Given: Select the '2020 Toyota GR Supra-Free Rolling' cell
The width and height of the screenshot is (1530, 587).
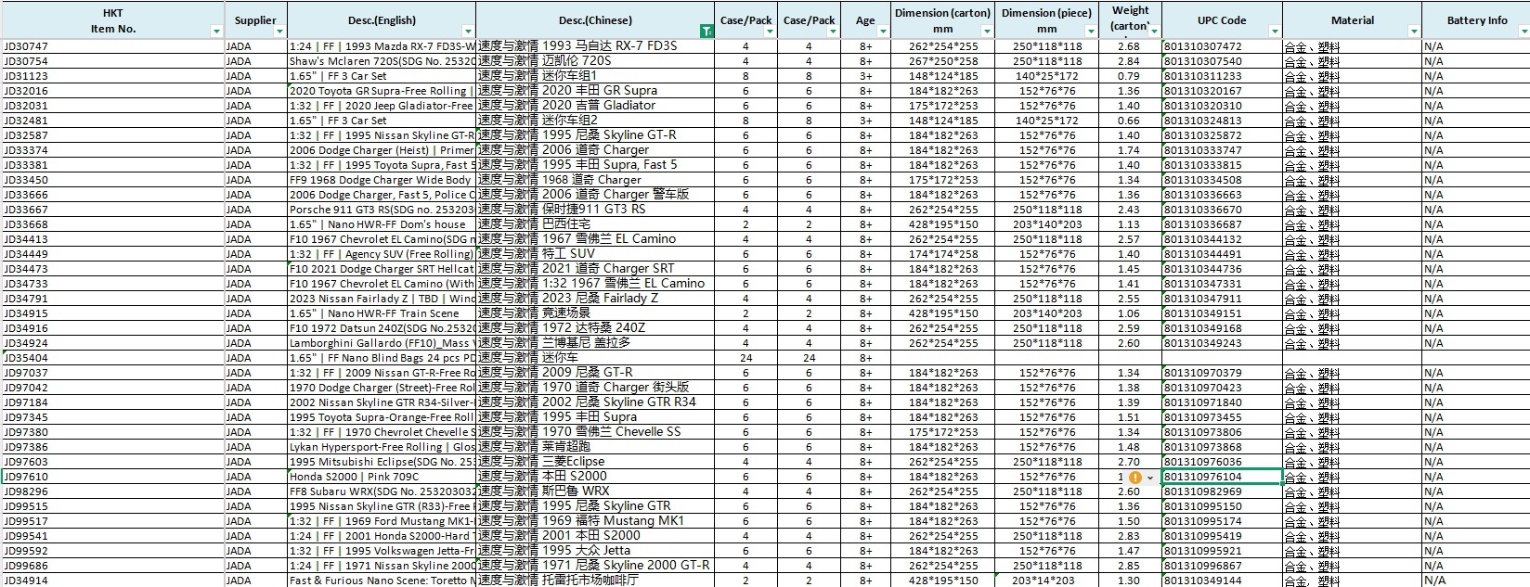Looking at the screenshot, I should (382, 91).
